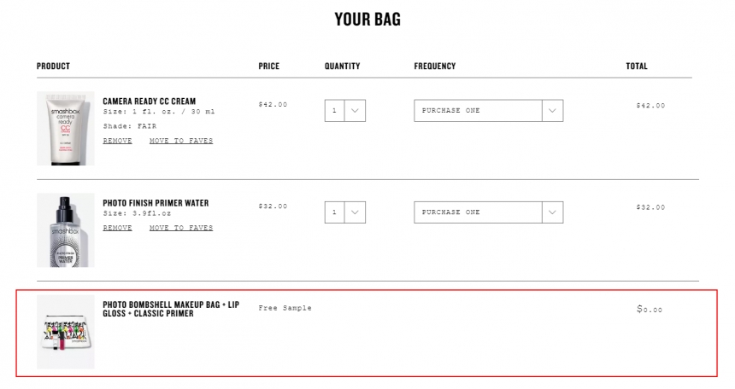Open quantity dropdown arrow for Primer Water

pos(355,212)
